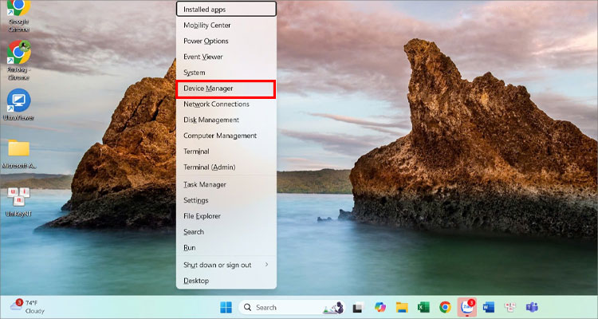
Task: Open Word from the taskbar
Action: coord(488,307)
